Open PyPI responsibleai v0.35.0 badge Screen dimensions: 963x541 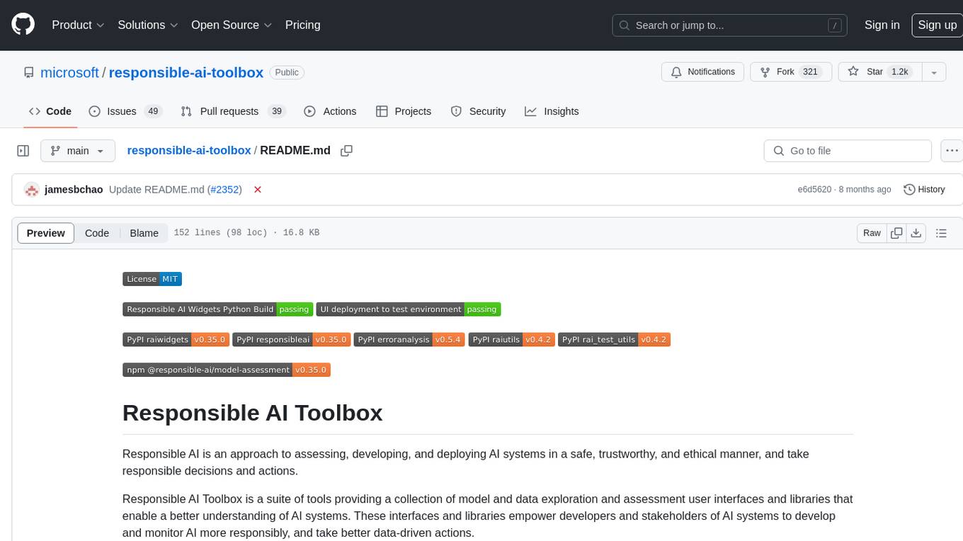291,340
